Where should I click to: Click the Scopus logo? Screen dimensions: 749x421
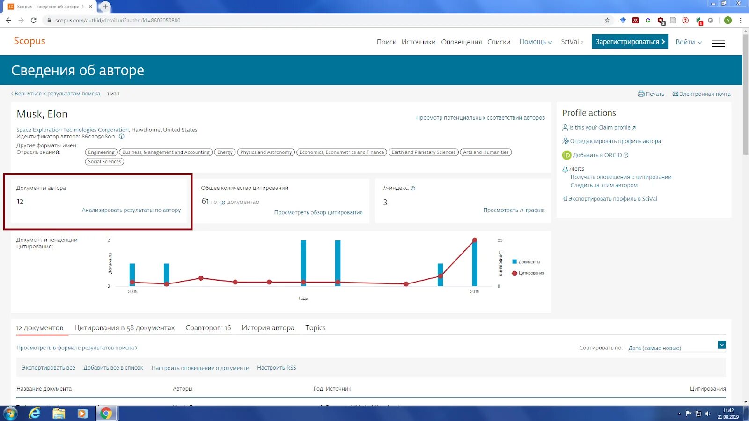(x=29, y=41)
